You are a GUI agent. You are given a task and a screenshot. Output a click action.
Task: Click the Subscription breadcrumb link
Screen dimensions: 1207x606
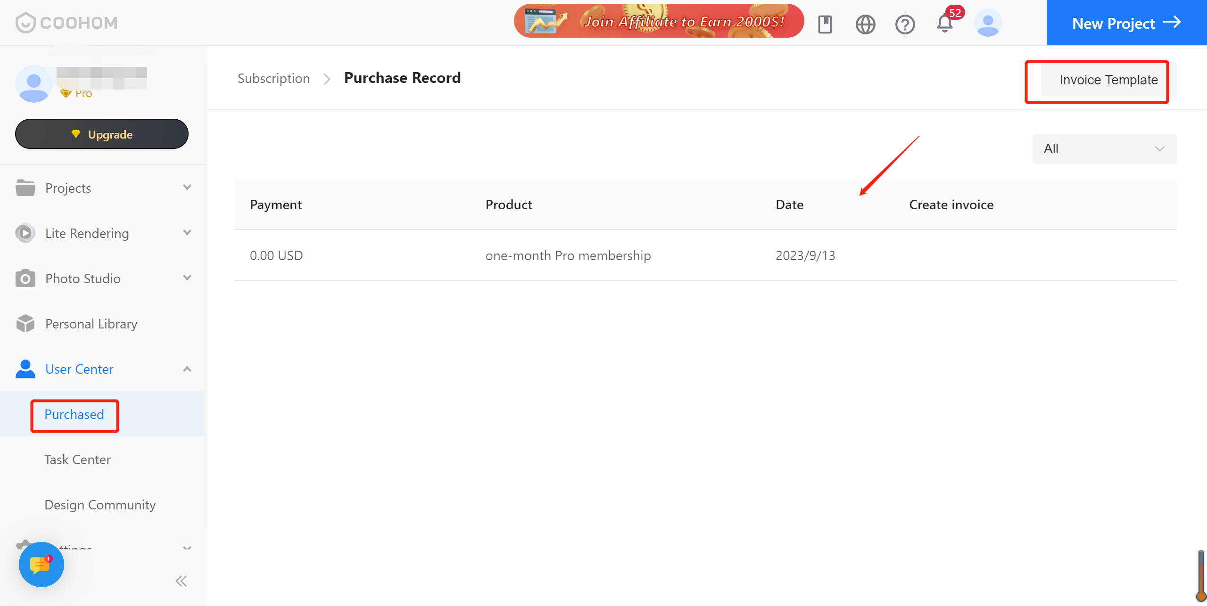(273, 78)
